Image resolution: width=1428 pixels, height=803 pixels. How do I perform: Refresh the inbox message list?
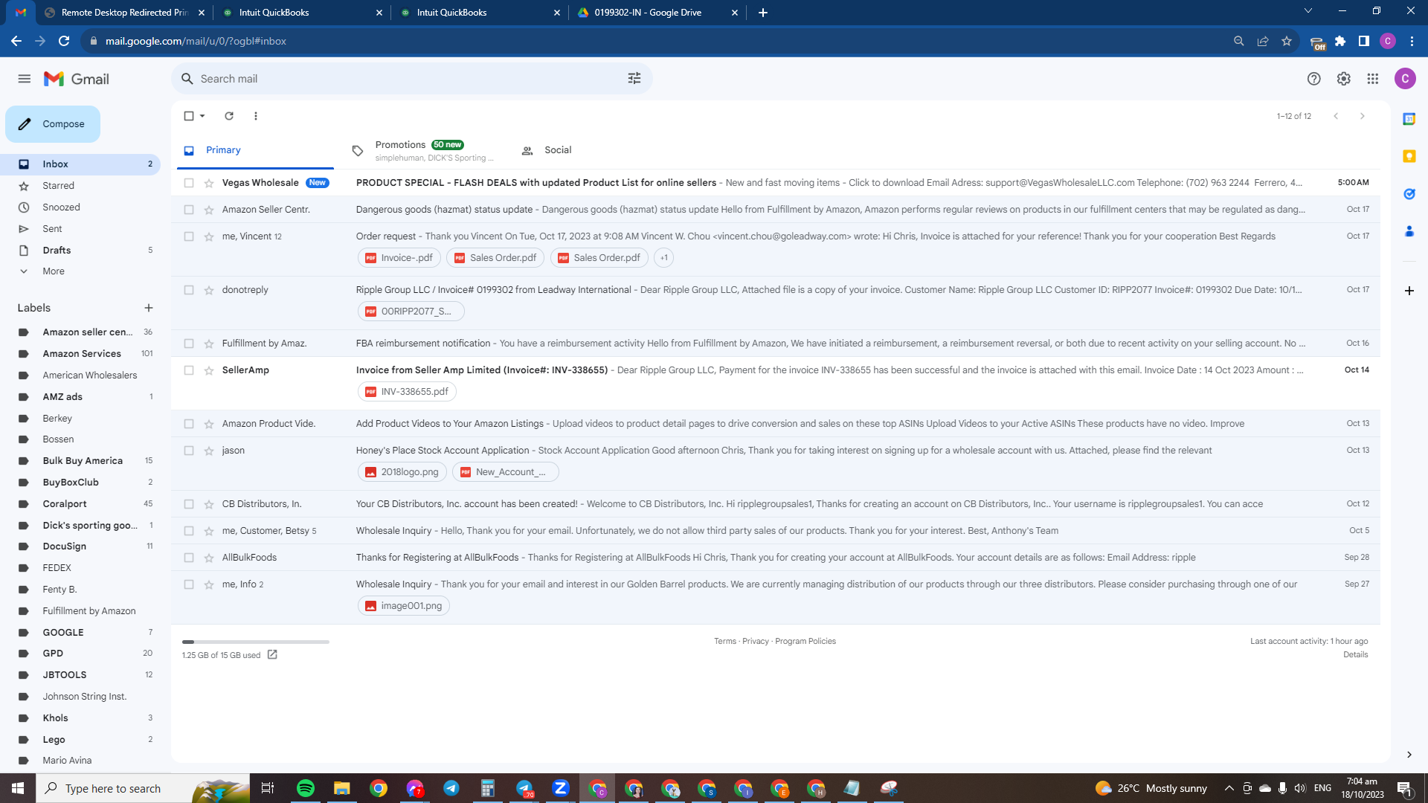point(229,116)
